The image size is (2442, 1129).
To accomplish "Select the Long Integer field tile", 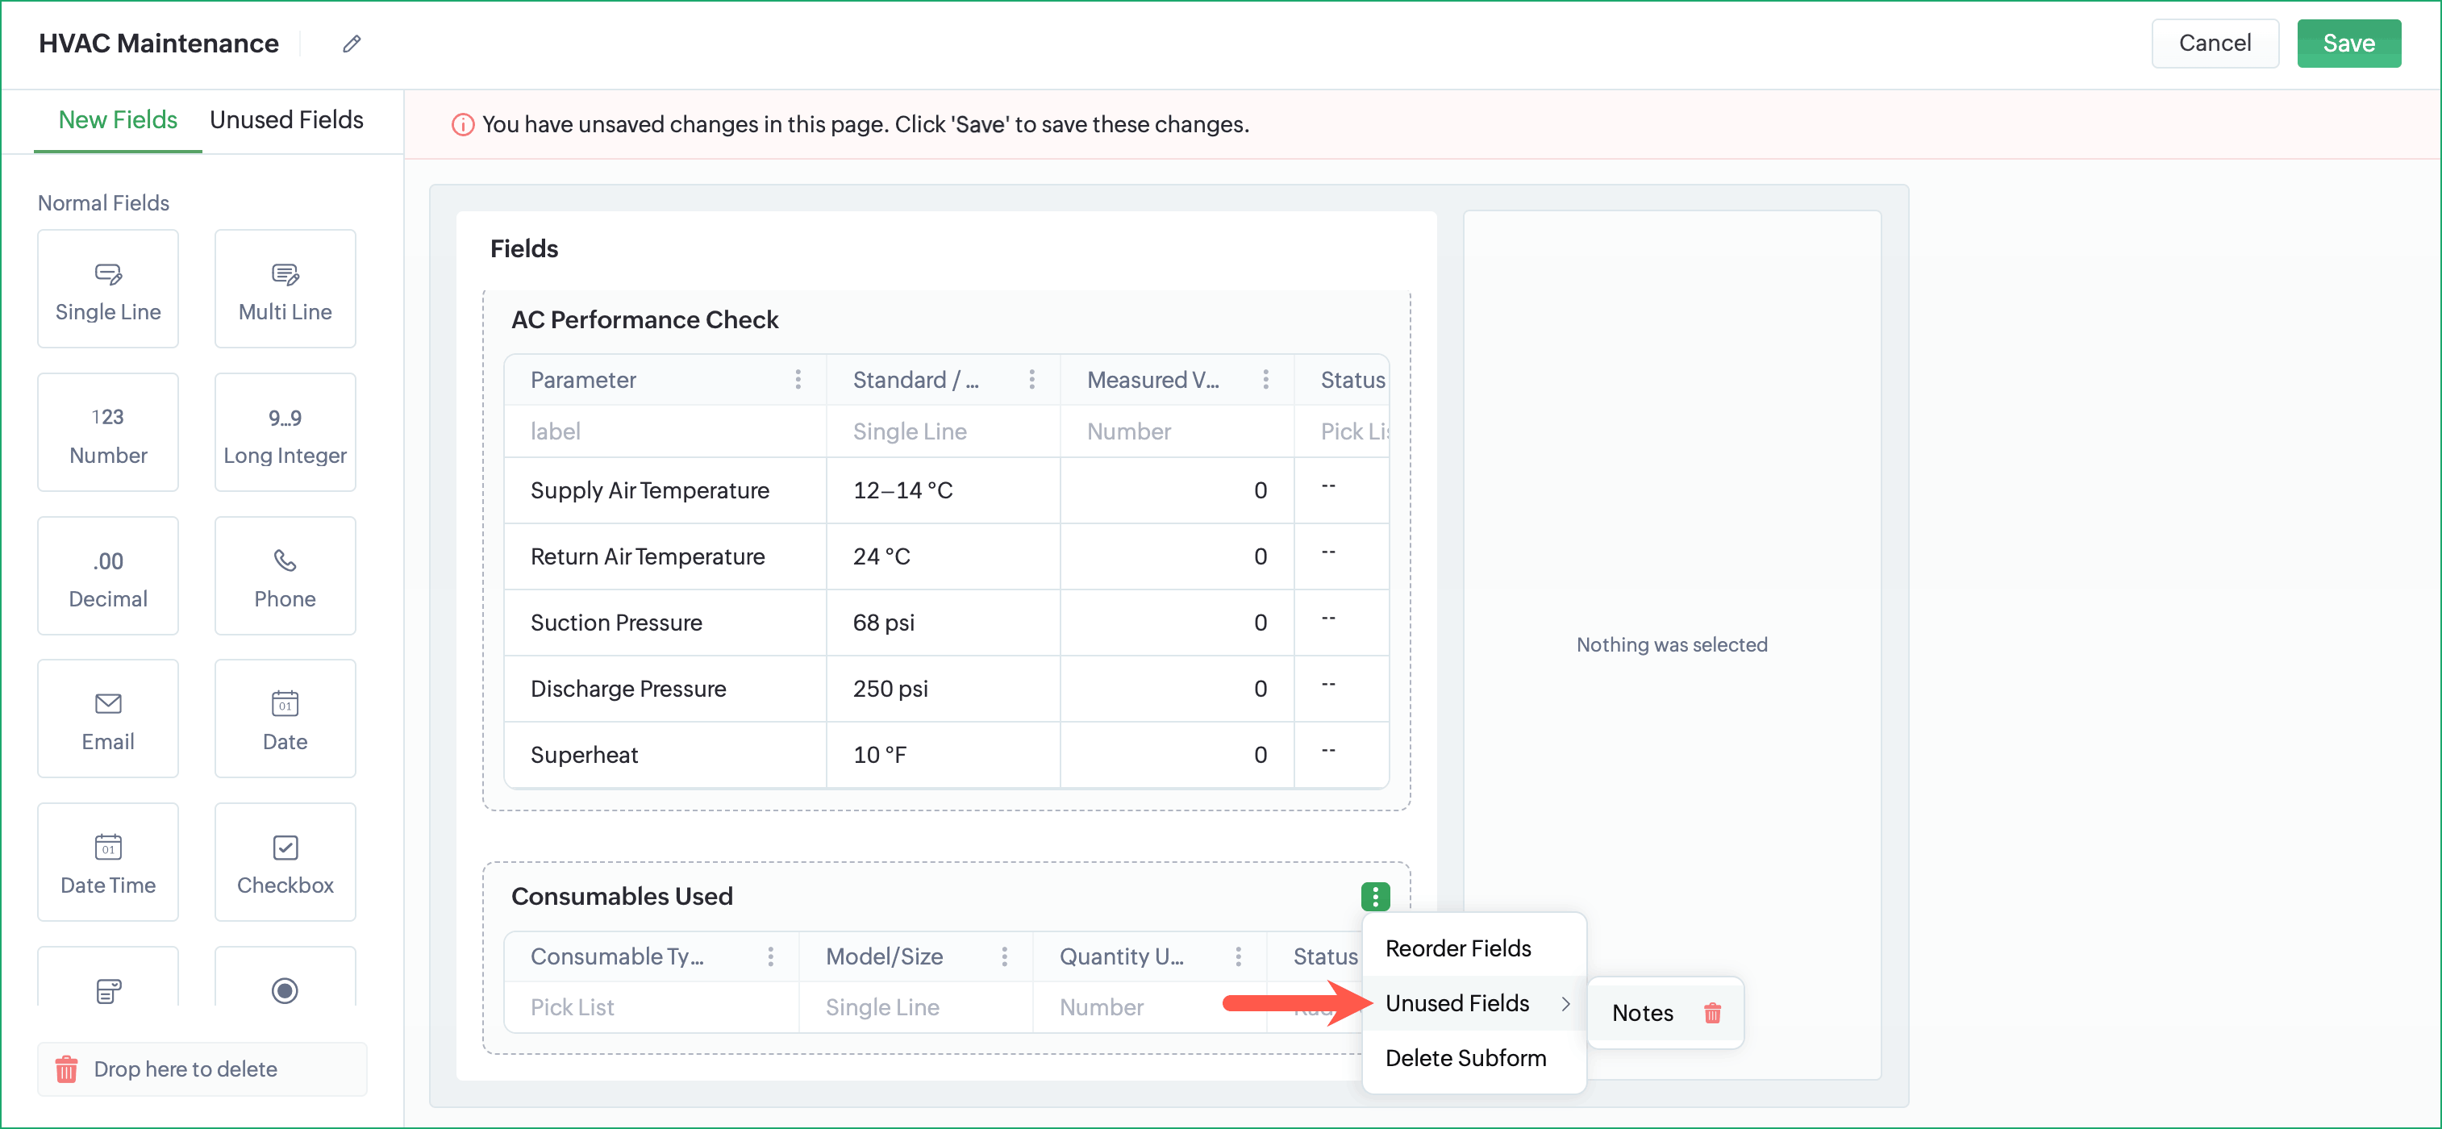I will point(285,432).
